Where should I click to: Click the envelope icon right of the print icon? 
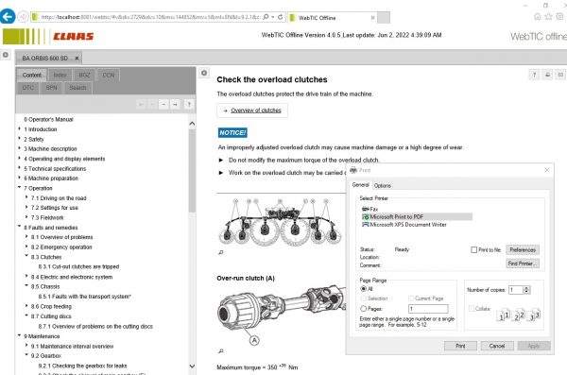[560, 75]
